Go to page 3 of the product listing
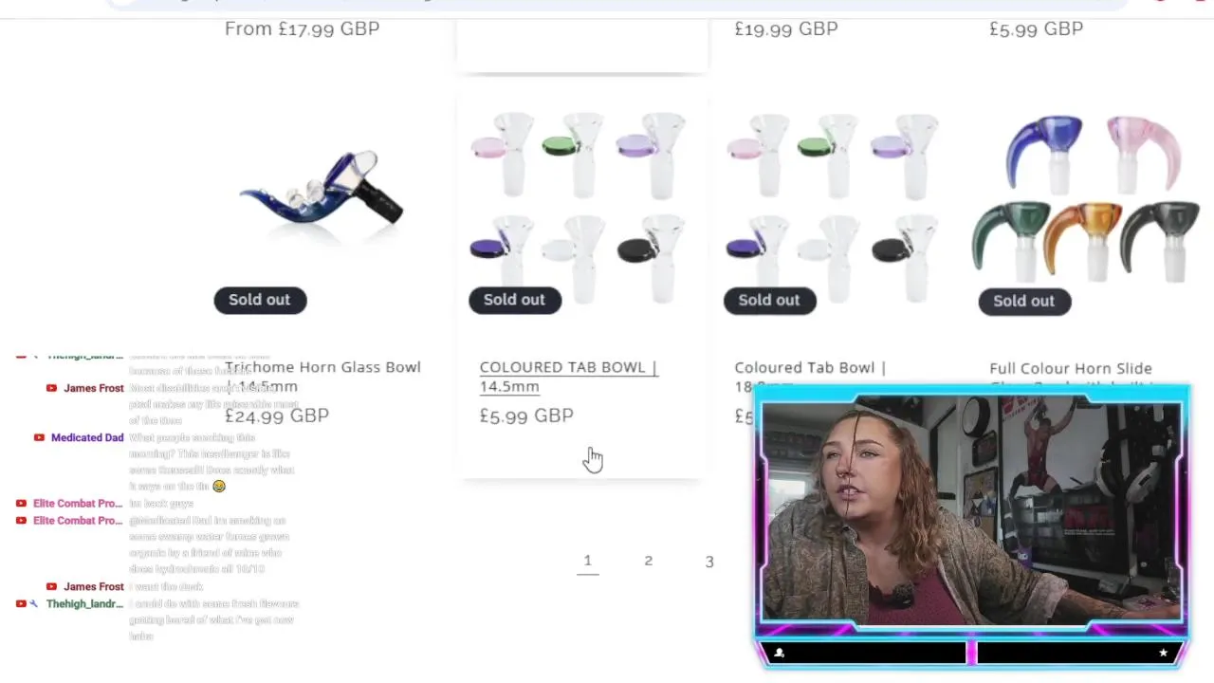The height and width of the screenshot is (683, 1214). point(709,562)
